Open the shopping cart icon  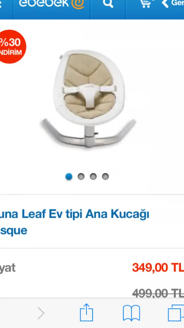pos(147,4)
